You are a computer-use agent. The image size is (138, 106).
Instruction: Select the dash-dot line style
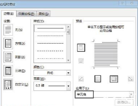50,58
